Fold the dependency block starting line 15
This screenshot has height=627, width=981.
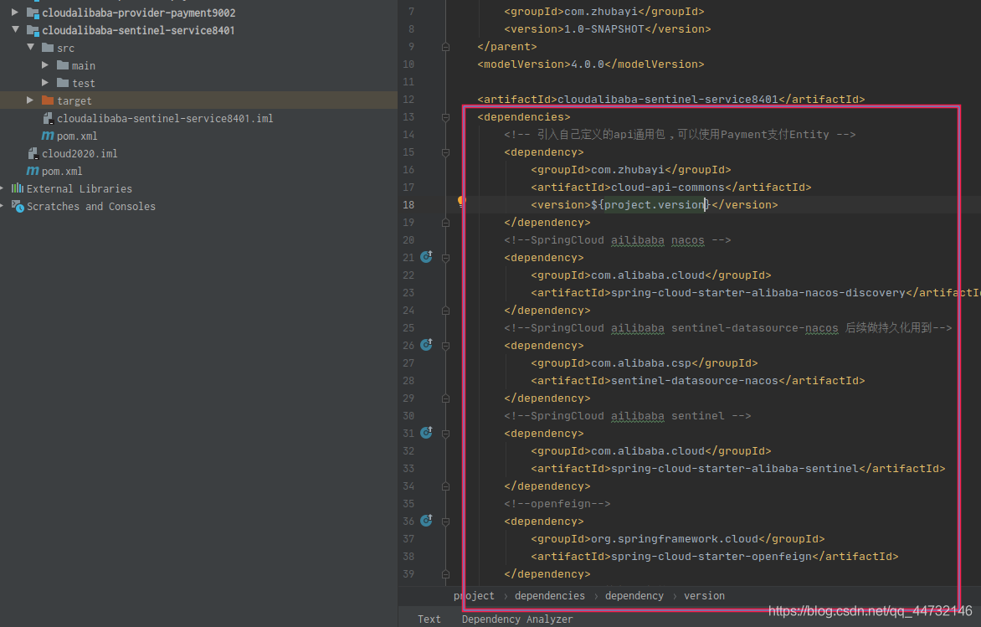click(445, 152)
